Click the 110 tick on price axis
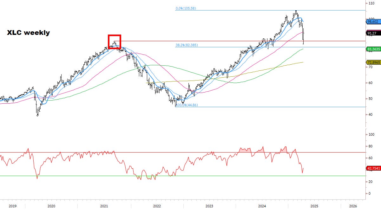This screenshot has height=214, width=381. pyautogui.click(x=371, y=3)
